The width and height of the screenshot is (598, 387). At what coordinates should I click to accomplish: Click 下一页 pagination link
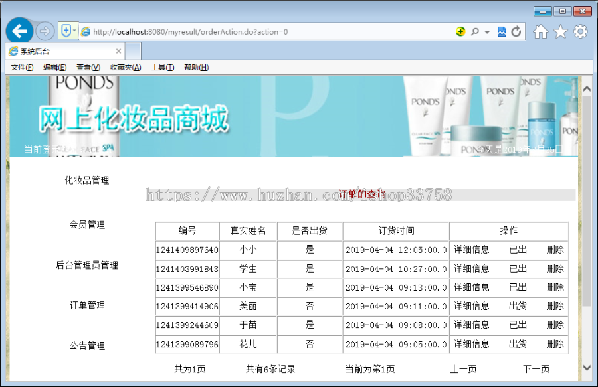click(x=536, y=368)
